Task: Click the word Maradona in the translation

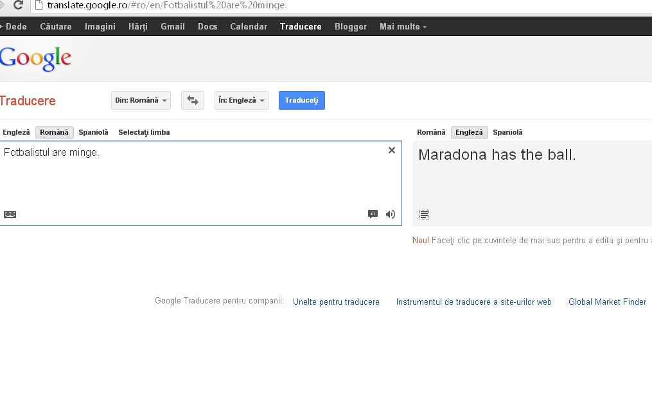Action: tap(452, 155)
